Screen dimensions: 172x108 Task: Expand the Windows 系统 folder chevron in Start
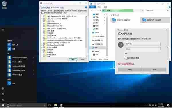[x=34, y=75]
